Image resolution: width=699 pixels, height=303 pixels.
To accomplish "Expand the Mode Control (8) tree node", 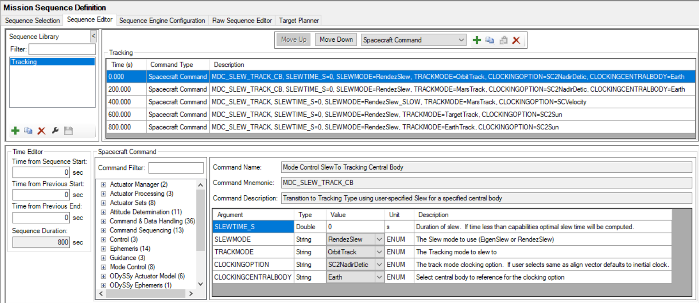I will click(x=103, y=267).
